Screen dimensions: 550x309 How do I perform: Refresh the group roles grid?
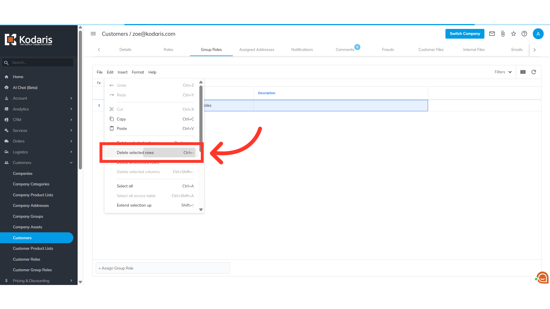tap(534, 72)
